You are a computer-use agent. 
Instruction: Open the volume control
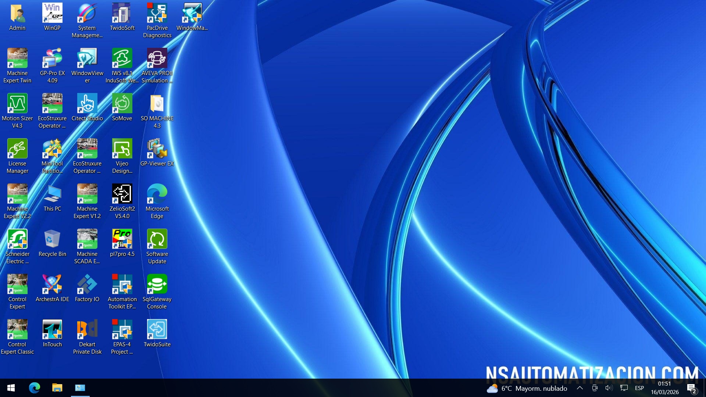609,388
